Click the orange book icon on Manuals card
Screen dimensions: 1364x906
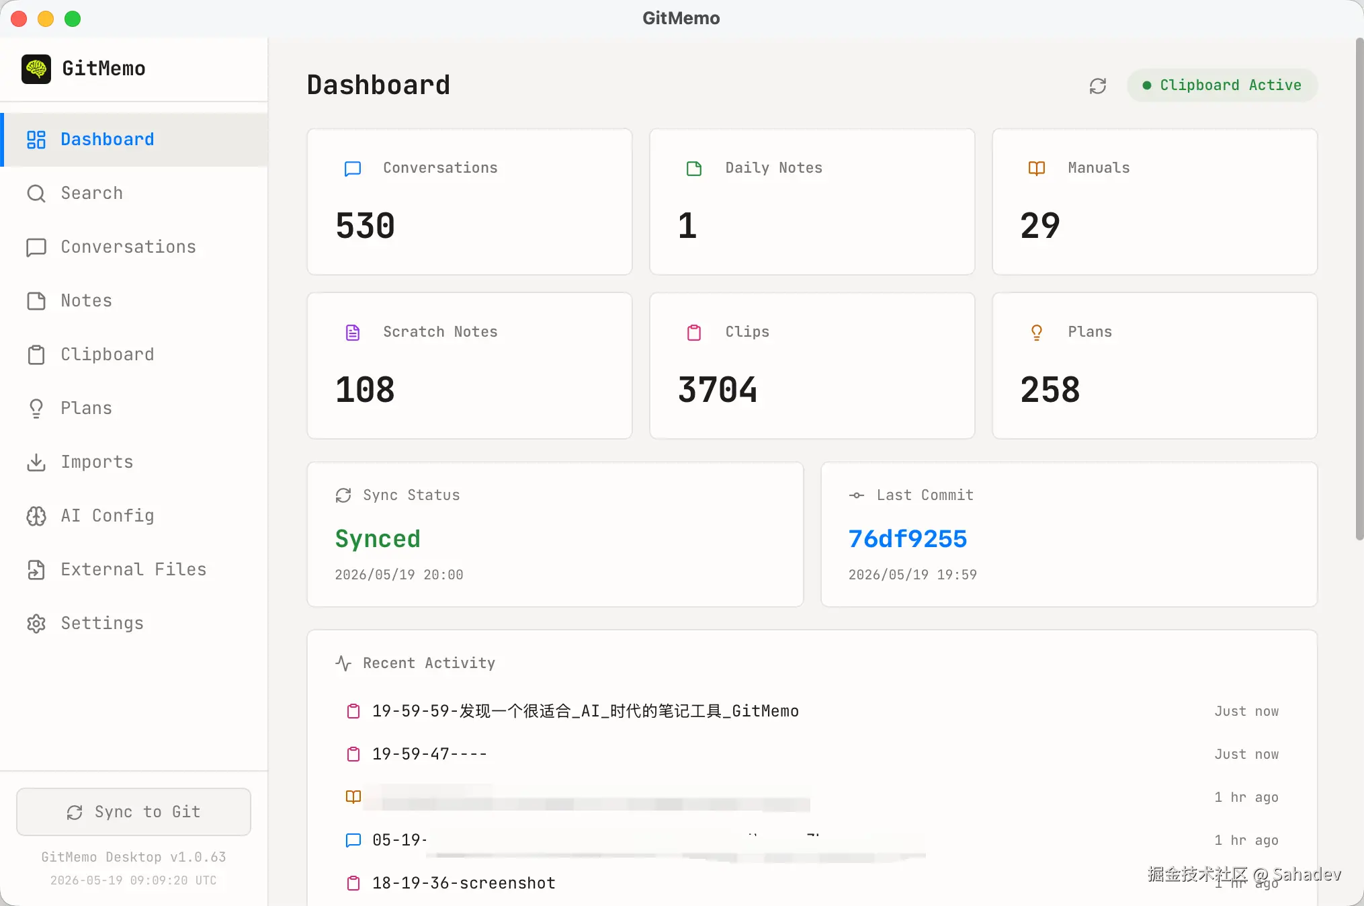click(x=1037, y=169)
